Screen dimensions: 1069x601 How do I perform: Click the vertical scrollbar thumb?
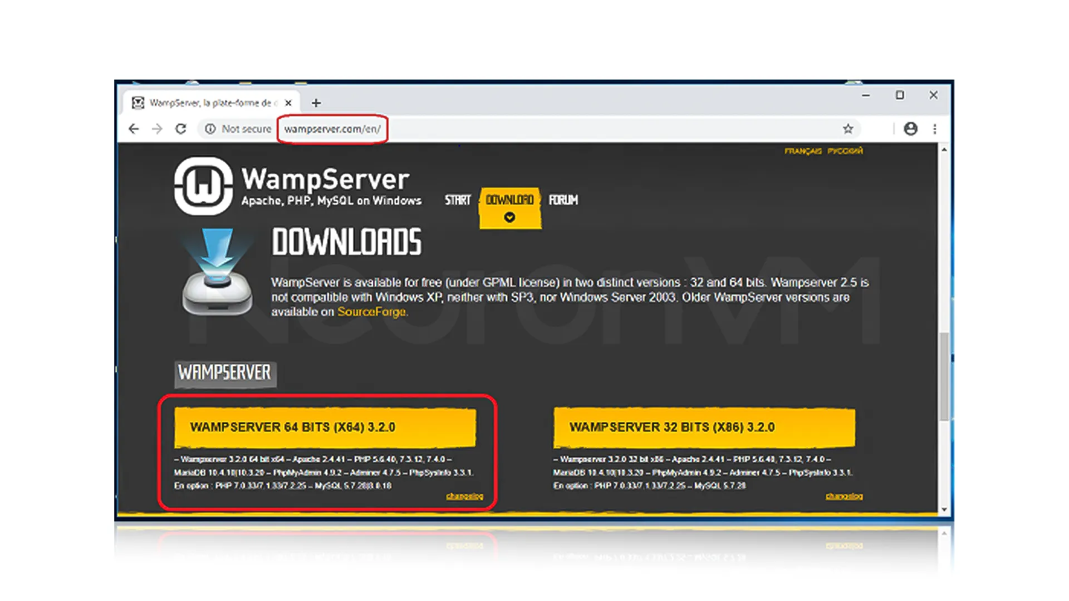944,376
